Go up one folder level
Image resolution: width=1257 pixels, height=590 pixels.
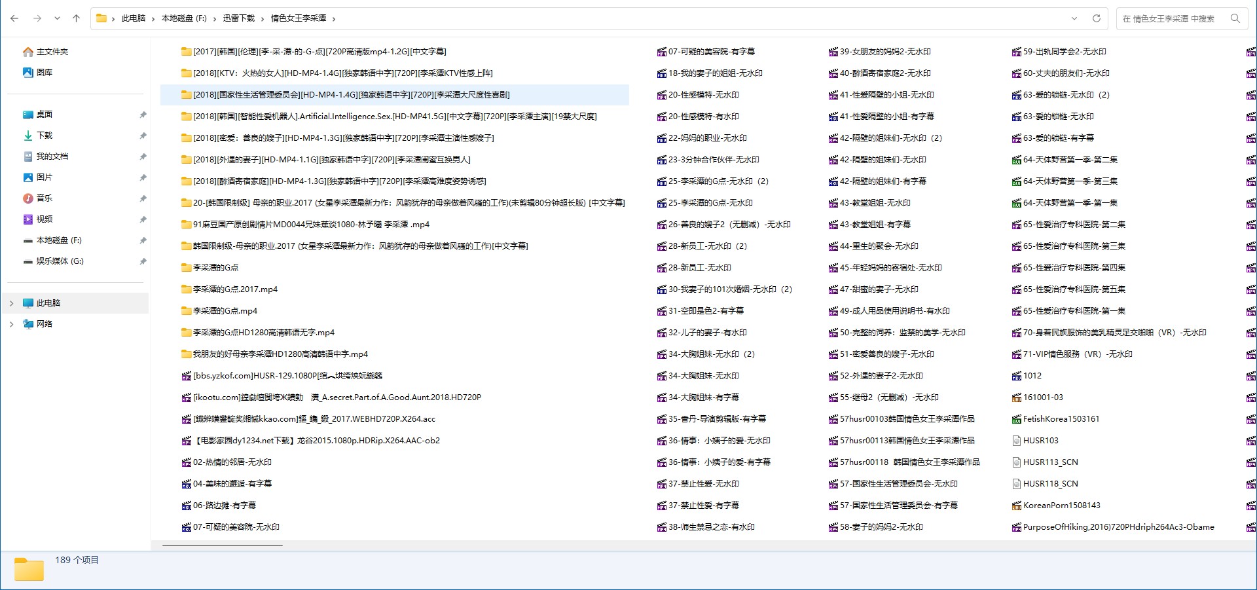76,18
